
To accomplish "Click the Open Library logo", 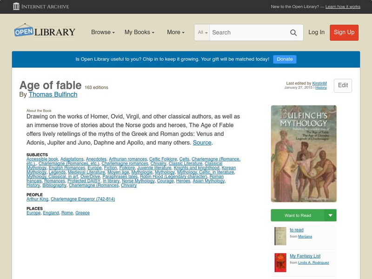I will [x=44, y=31].
